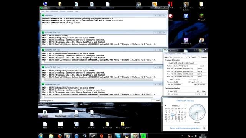Open the Options menu in Core Temp
246x138 pixels.
tap(172, 54)
